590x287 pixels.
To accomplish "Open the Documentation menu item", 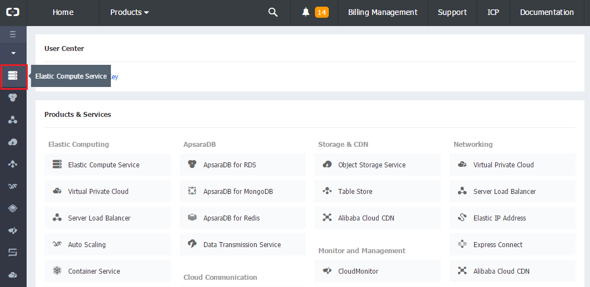I will click(x=547, y=12).
